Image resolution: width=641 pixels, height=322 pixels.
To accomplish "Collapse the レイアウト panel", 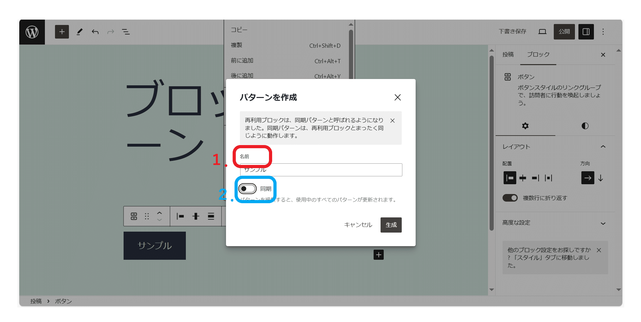I will click(x=603, y=147).
